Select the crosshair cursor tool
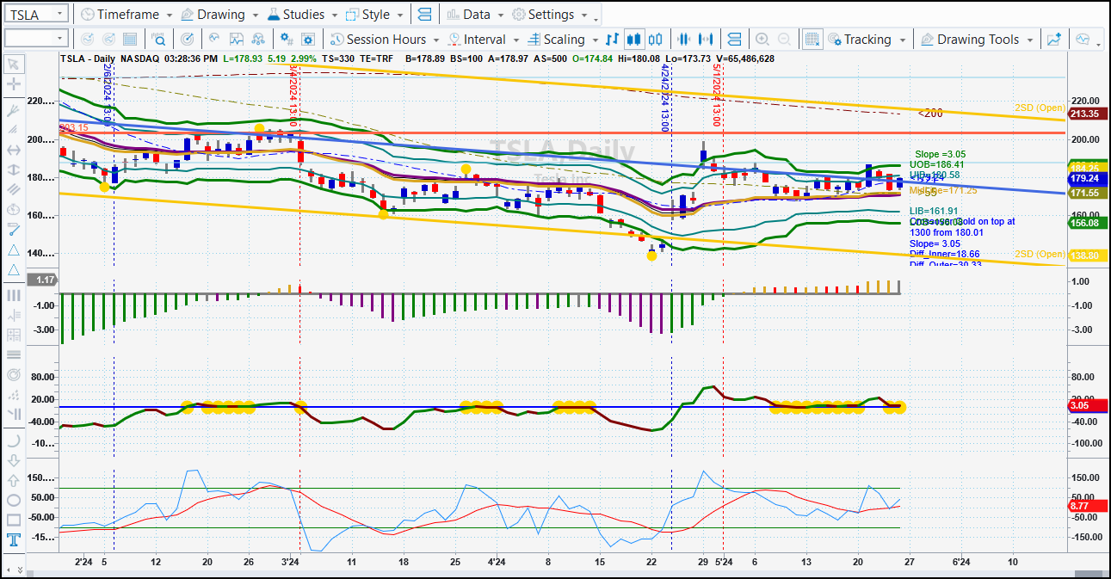The image size is (1111, 579). (x=14, y=84)
